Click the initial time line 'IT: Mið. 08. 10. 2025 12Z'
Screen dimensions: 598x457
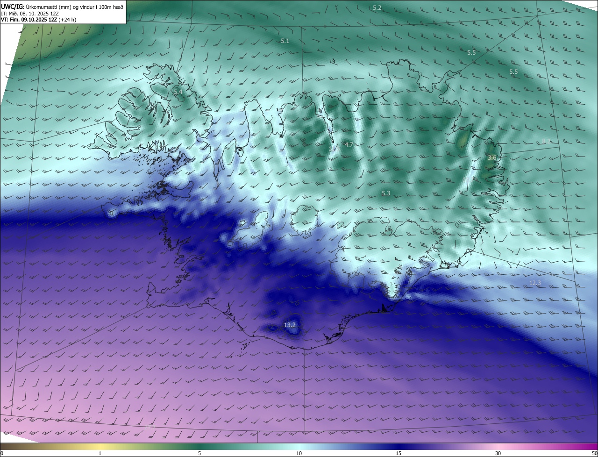(29, 14)
